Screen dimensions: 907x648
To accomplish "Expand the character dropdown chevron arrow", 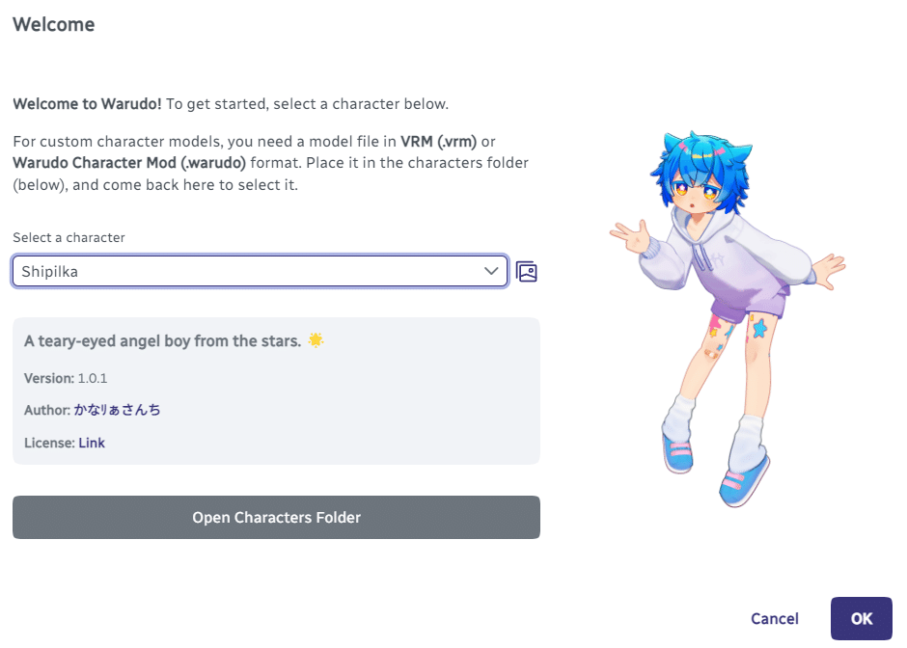I will (491, 272).
